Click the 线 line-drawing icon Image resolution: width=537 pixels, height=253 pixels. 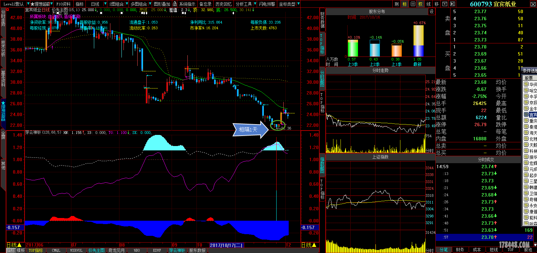[x=429, y=4]
